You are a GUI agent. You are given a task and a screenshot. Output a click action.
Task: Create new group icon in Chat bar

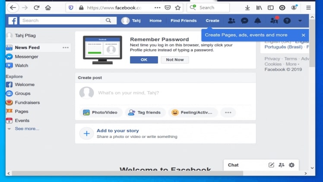(x=282, y=165)
